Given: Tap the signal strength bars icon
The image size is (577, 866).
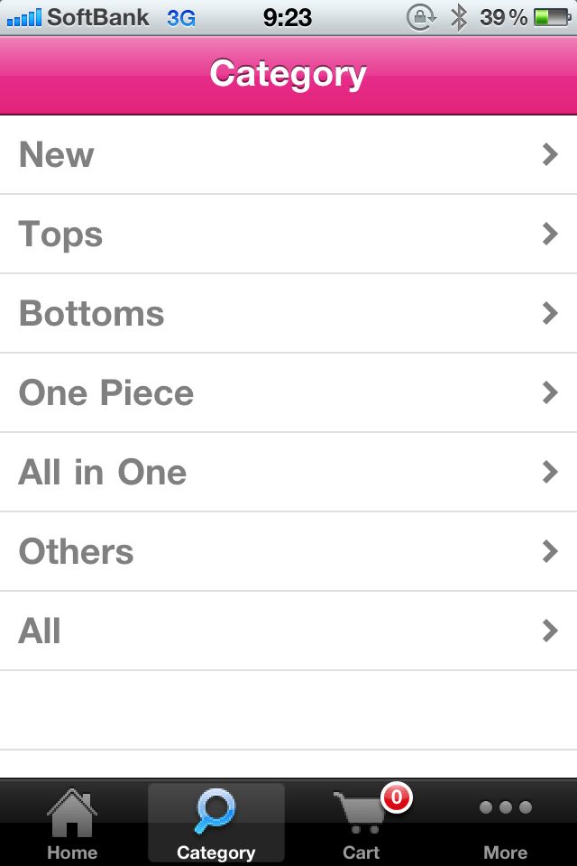Looking at the screenshot, I should [x=23, y=18].
